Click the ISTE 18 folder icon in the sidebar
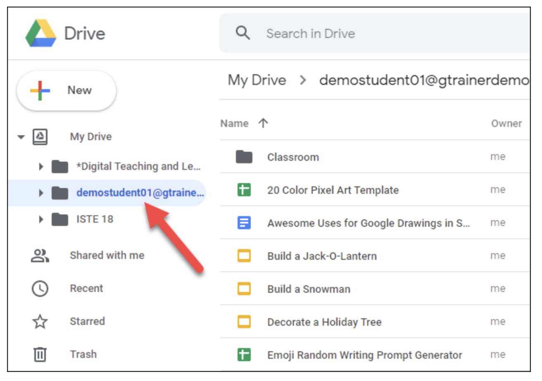The height and width of the screenshot is (381, 542). 60,219
